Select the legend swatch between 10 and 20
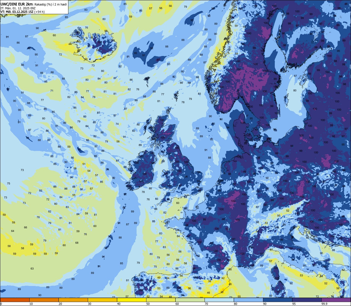Screen dimensions: 351x306 pyautogui.click(x=44, y=300)
